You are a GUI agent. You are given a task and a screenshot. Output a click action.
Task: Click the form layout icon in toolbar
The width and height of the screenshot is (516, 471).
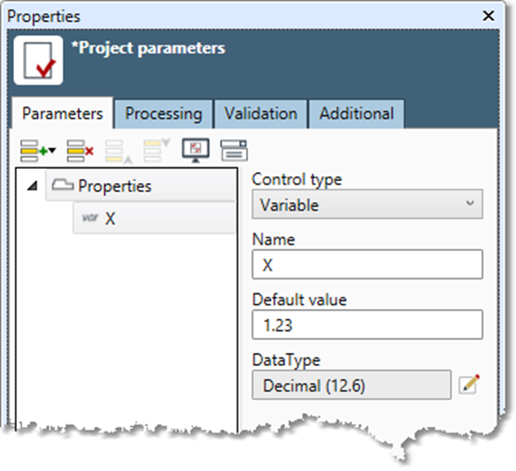pos(234,151)
